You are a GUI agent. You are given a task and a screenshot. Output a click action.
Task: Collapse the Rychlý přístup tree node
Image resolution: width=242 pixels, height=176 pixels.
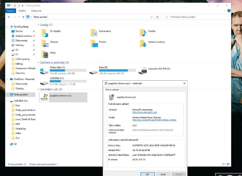(x=7, y=27)
